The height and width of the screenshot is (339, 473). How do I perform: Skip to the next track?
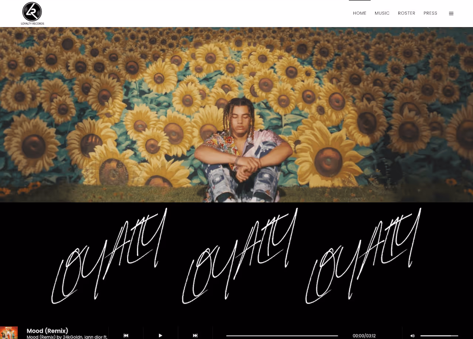click(x=195, y=335)
